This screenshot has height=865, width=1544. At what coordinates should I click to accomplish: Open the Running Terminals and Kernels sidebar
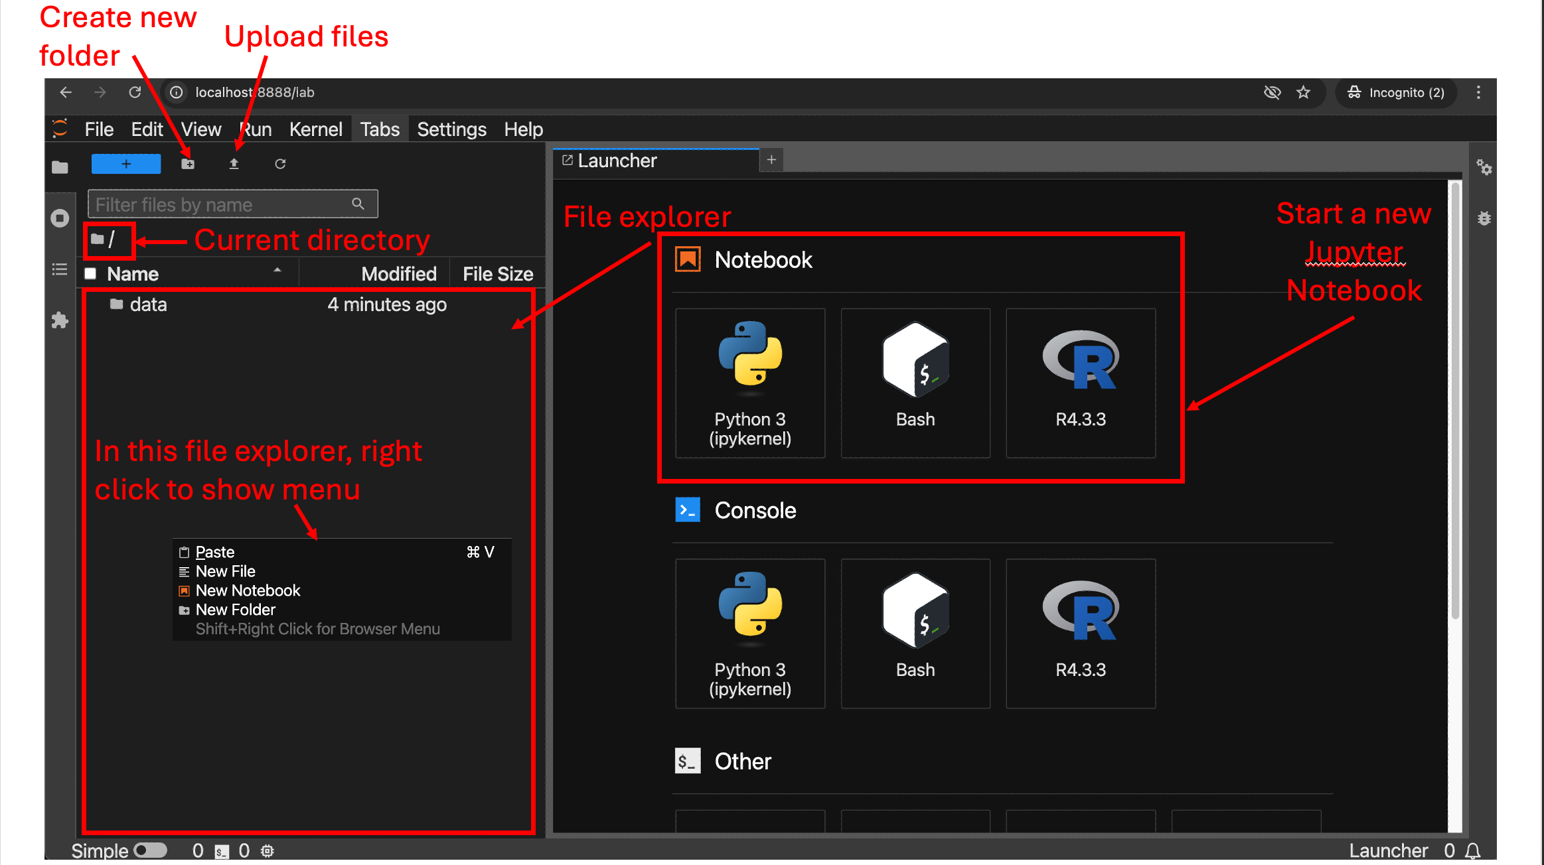tap(60, 218)
